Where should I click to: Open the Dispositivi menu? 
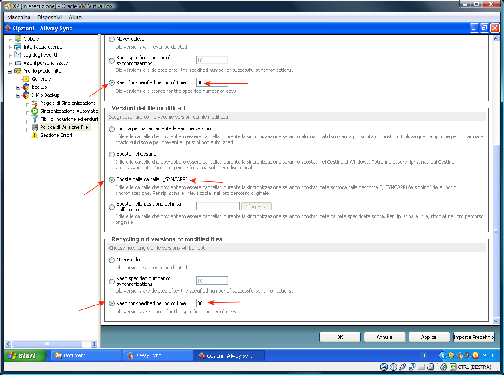[50, 17]
